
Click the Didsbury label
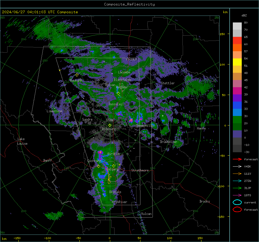pyautogui.click(x=109, y=129)
